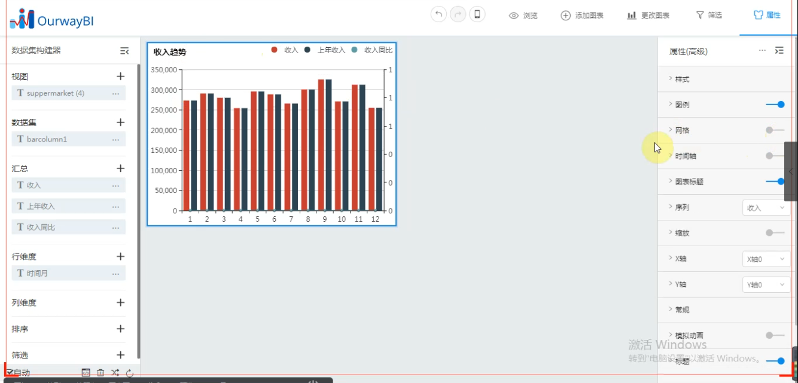Add a 列维度 with plus icon
The height and width of the screenshot is (383, 798).
tap(120, 302)
